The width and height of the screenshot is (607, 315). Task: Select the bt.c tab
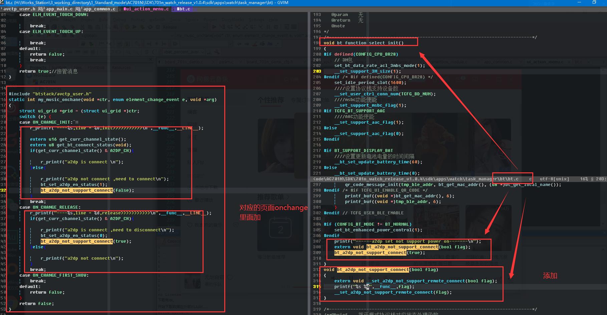point(183,9)
